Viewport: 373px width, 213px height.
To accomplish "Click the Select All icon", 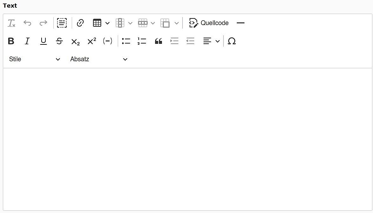I will click(62, 23).
